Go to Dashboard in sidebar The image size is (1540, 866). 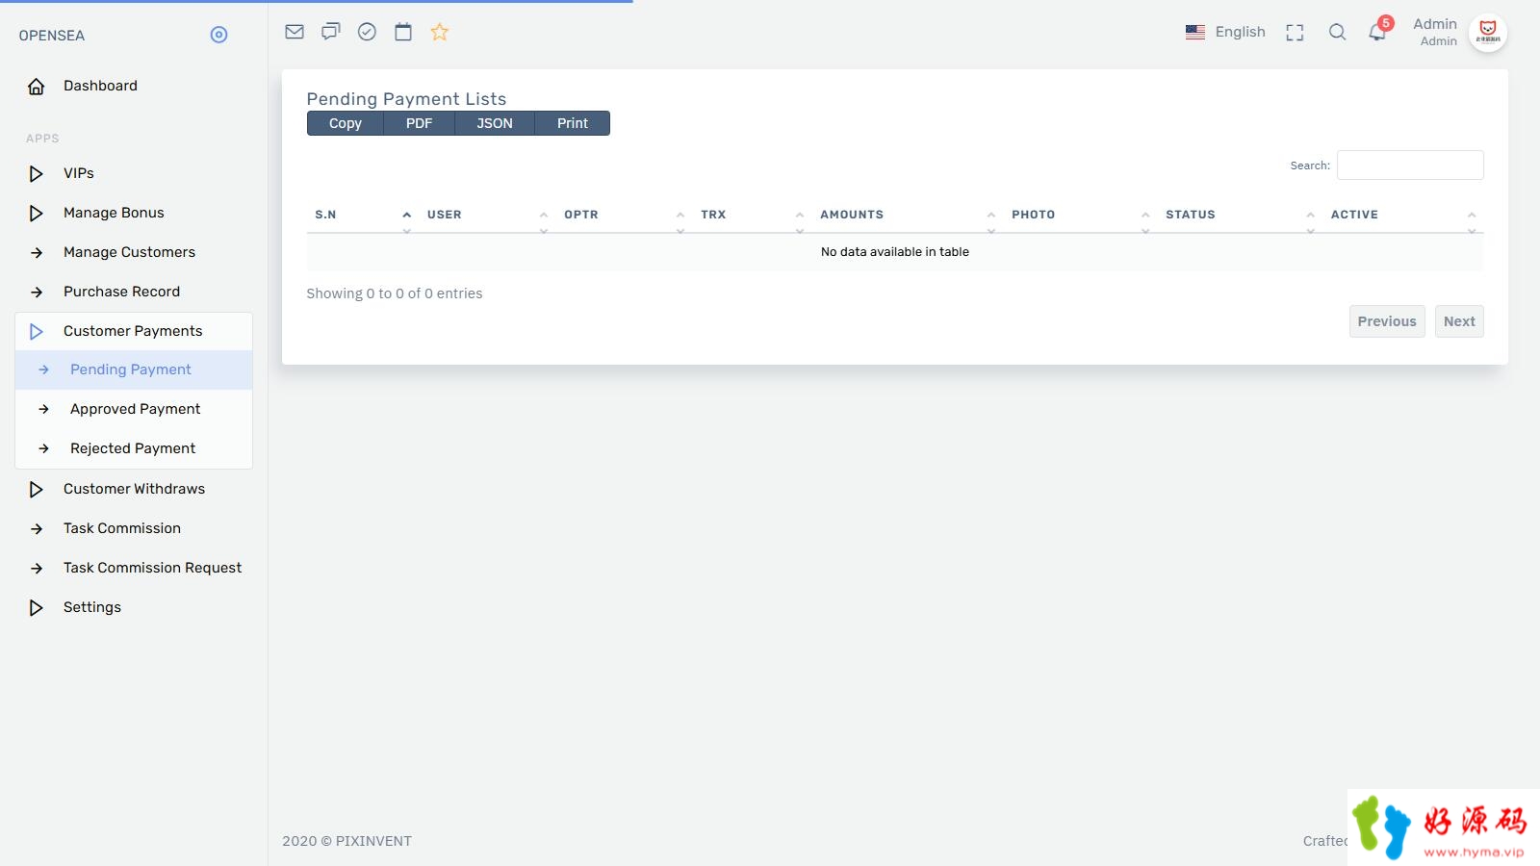point(134,86)
